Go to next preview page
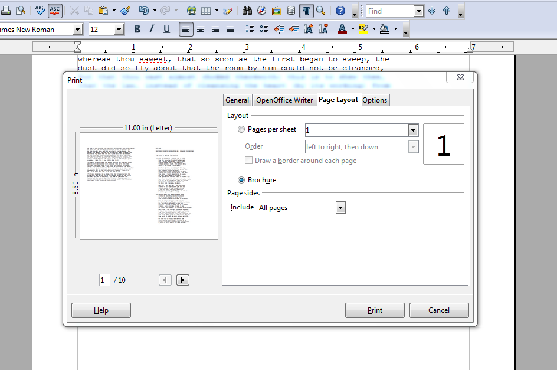 pyautogui.click(x=182, y=280)
